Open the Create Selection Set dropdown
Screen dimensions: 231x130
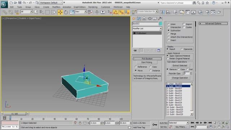(148, 11)
